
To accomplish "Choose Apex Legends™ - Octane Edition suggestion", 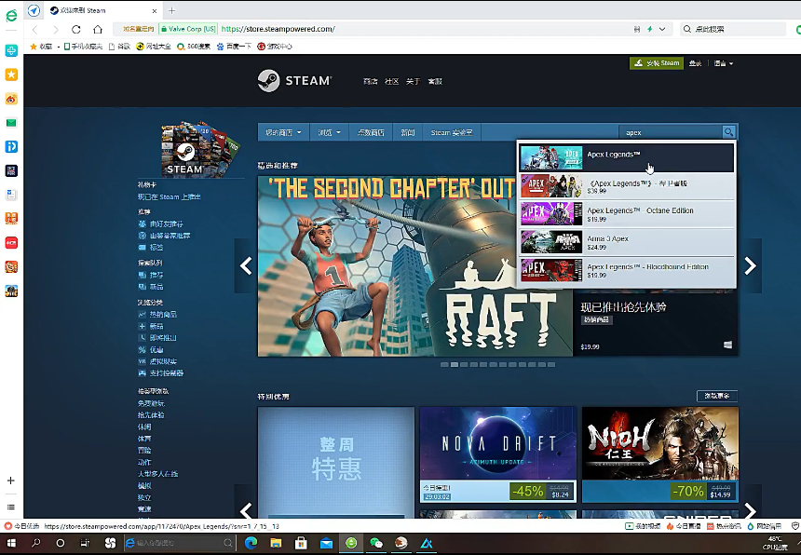I will 627,214.
